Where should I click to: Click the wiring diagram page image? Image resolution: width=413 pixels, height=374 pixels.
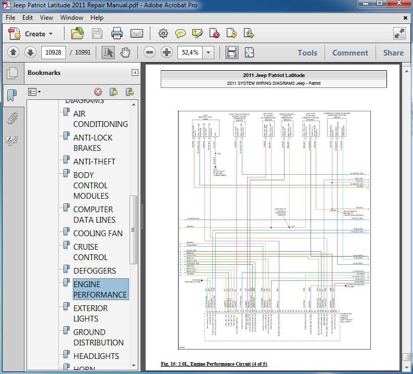274,230
